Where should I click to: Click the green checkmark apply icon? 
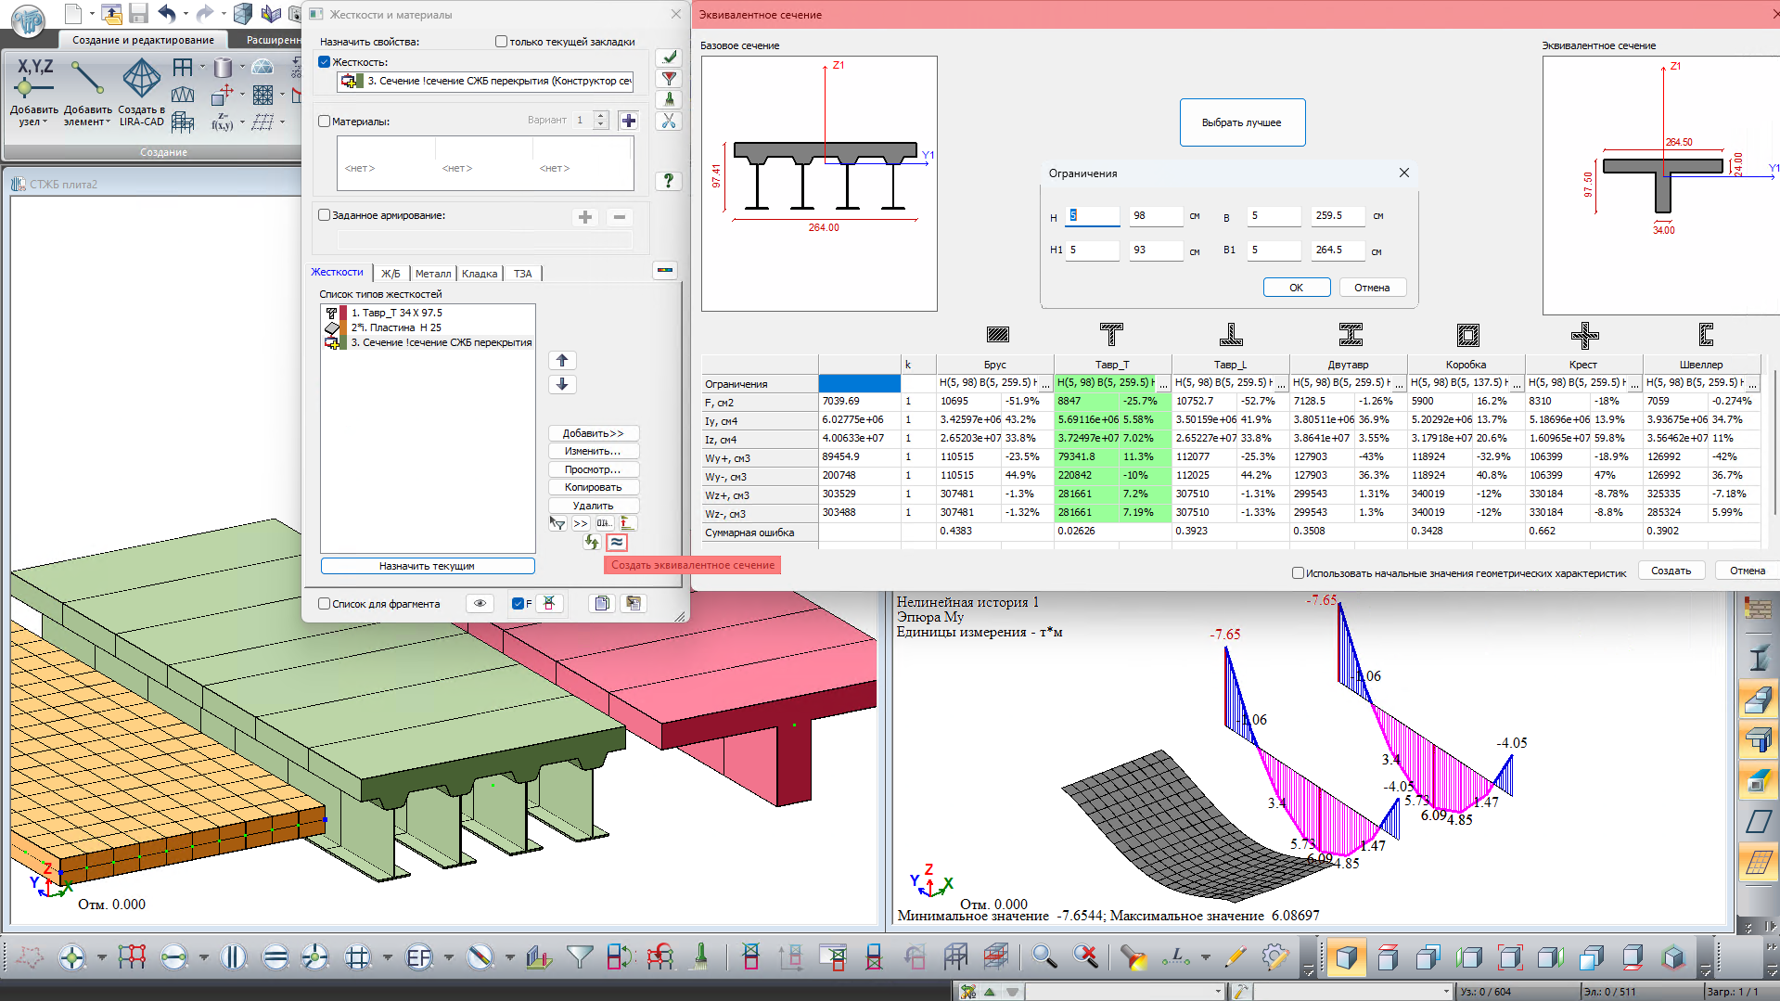click(x=669, y=58)
